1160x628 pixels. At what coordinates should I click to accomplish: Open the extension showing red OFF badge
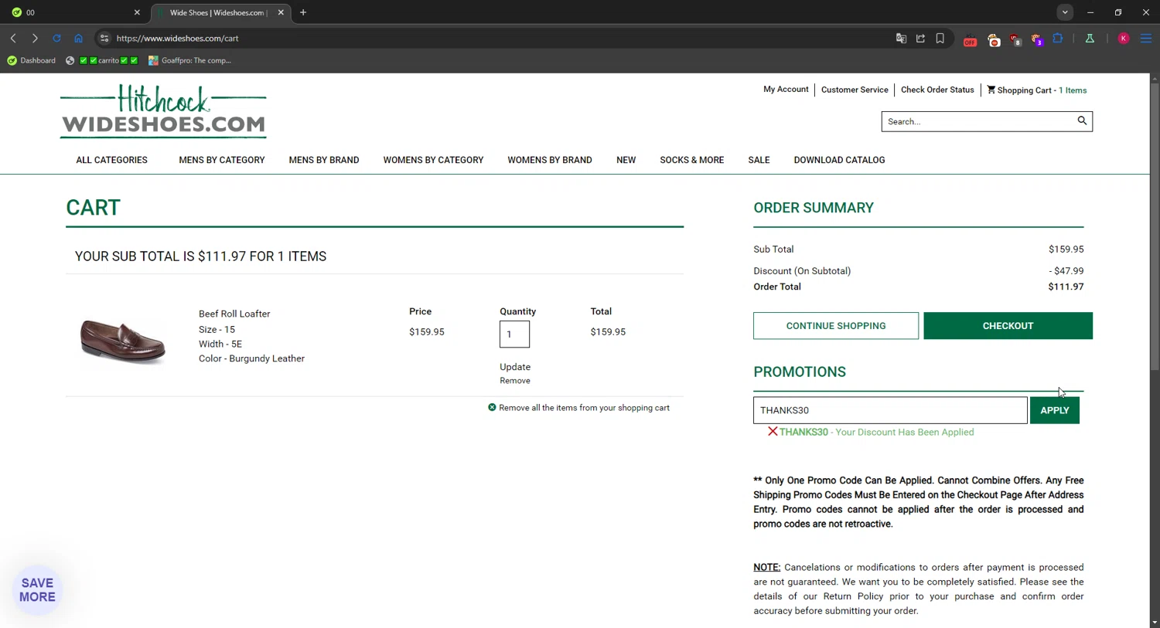(x=970, y=39)
